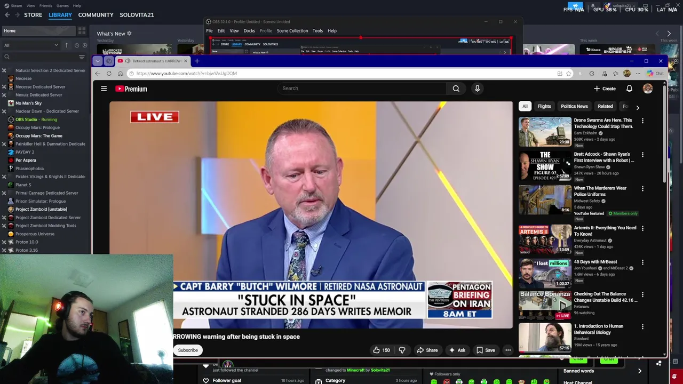The height and width of the screenshot is (384, 683).
Task: Click the YouTube search box
Action: pyautogui.click(x=362, y=89)
